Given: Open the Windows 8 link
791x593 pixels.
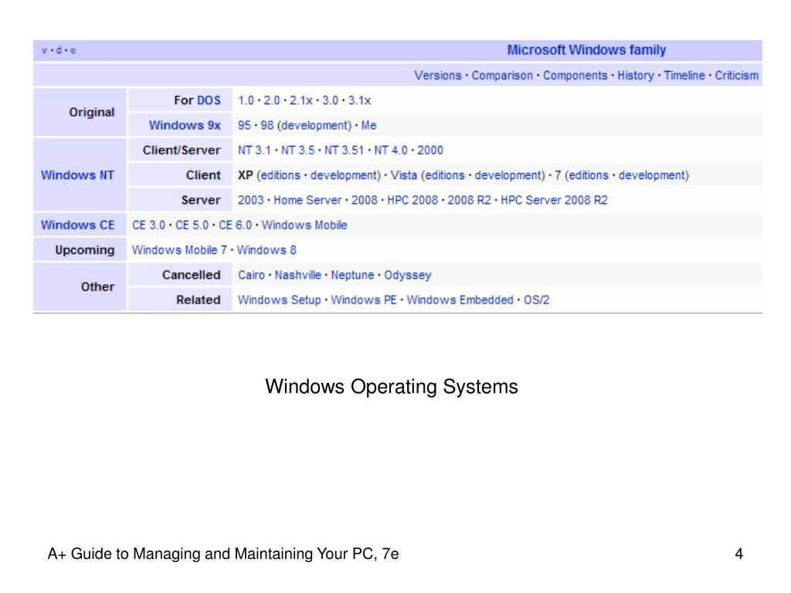Looking at the screenshot, I should click(266, 250).
